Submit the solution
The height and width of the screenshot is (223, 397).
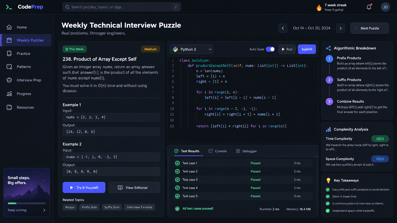pyautogui.click(x=307, y=49)
